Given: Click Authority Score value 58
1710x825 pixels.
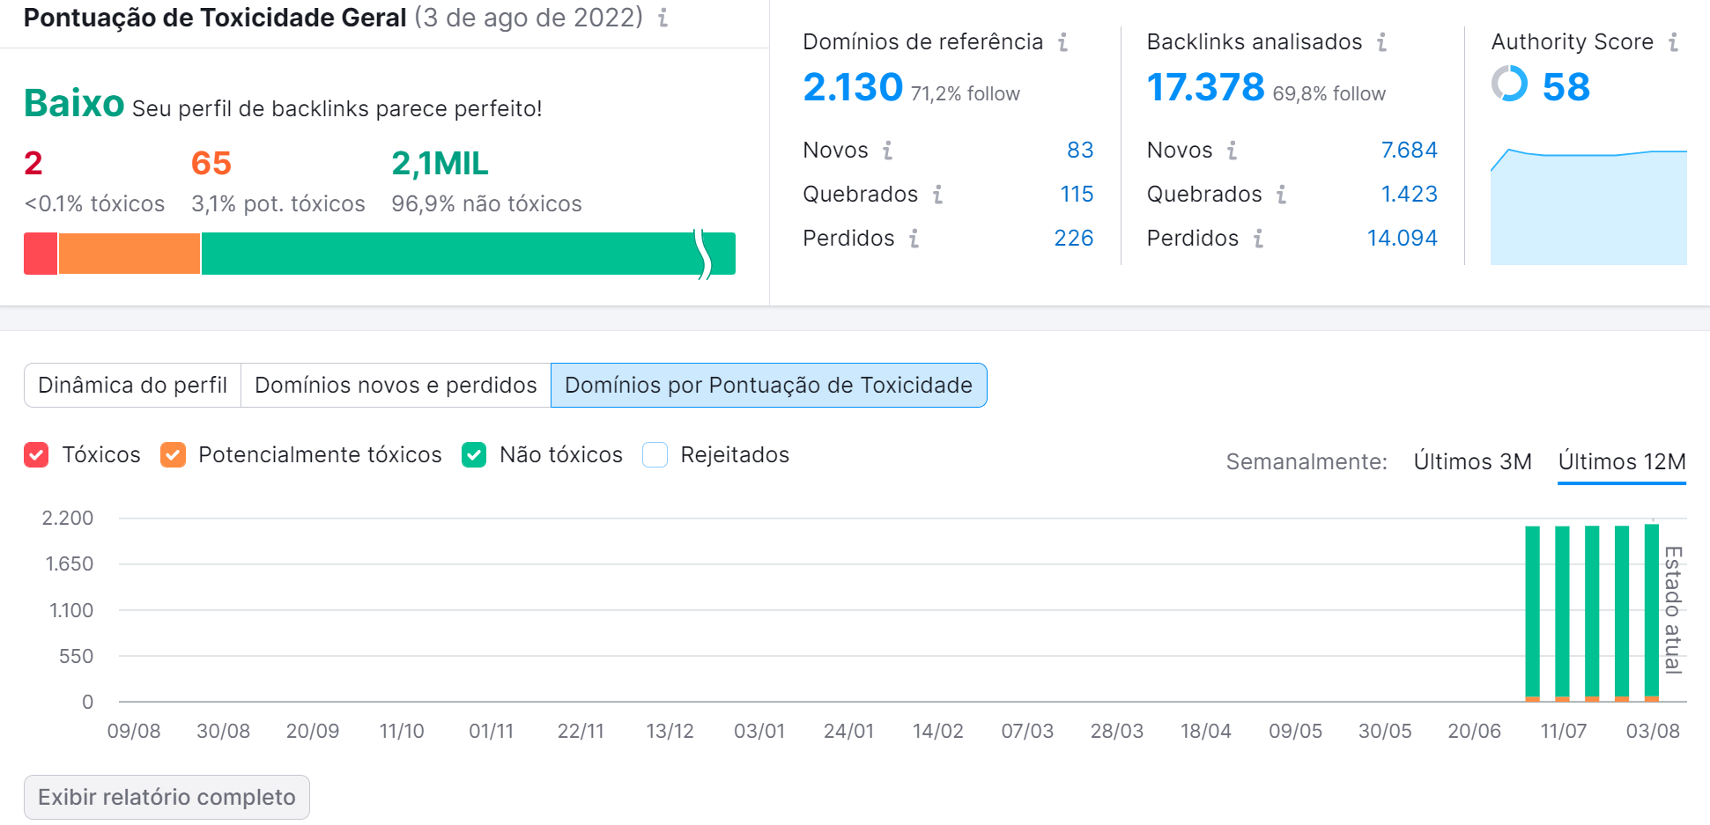Looking at the screenshot, I should click(1566, 86).
